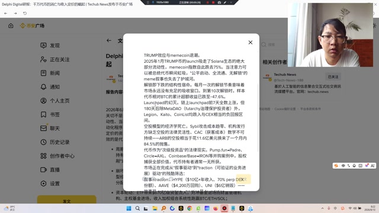Open the weather widget in the taskbar

click(9, 208)
